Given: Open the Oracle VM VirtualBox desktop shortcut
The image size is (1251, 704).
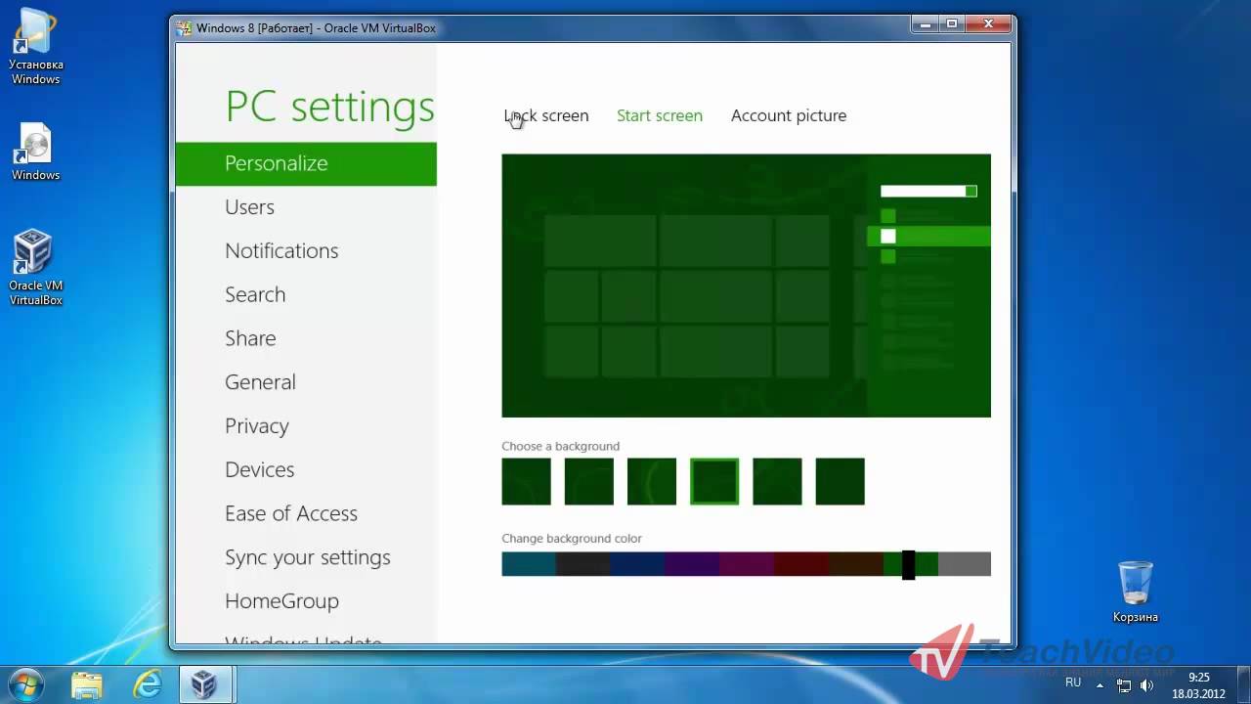Looking at the screenshot, I should point(35,267).
